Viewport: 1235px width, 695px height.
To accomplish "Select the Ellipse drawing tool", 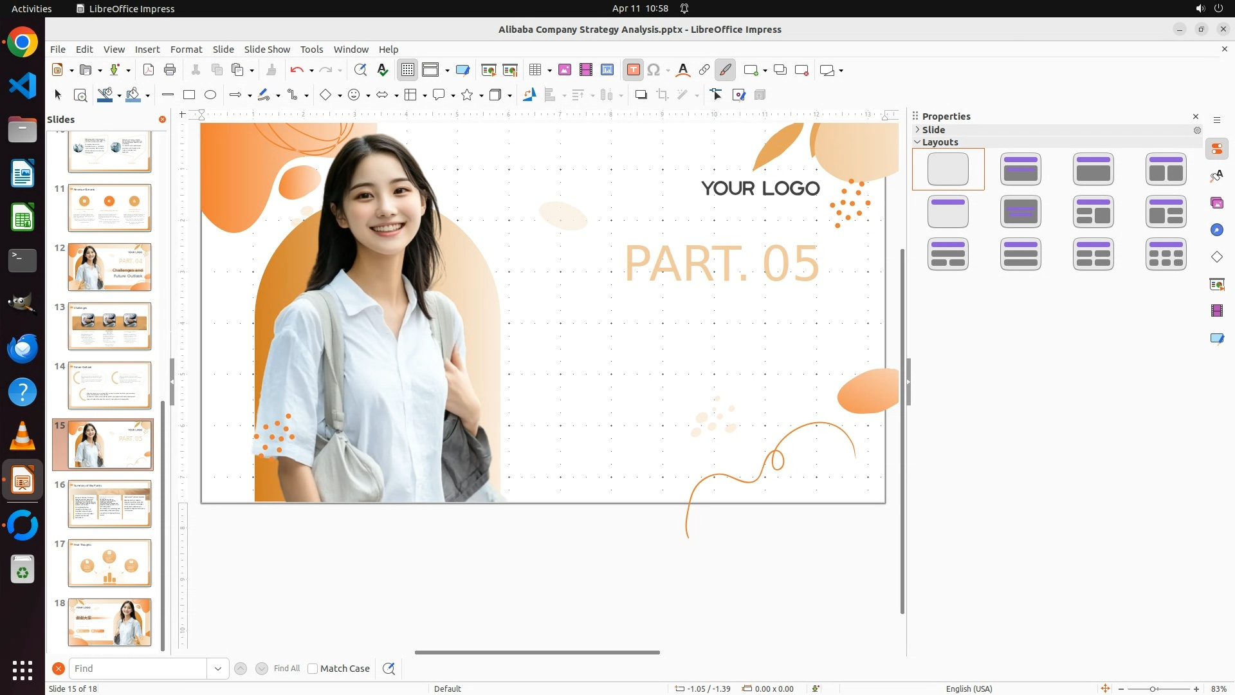I will (x=210, y=95).
